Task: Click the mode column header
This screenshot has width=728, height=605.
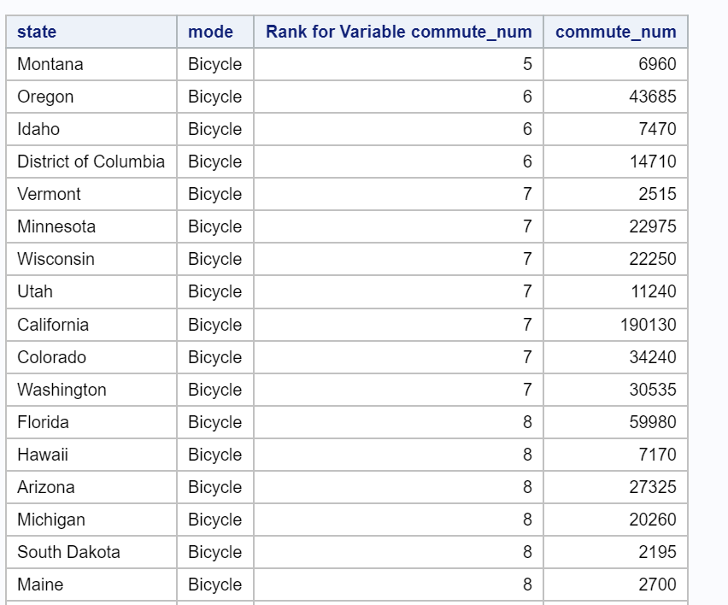Action: (x=209, y=32)
